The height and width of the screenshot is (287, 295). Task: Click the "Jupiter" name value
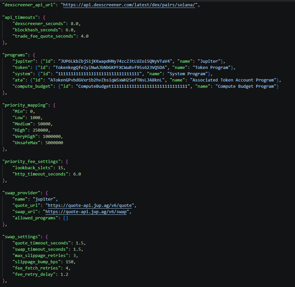coord(209,61)
